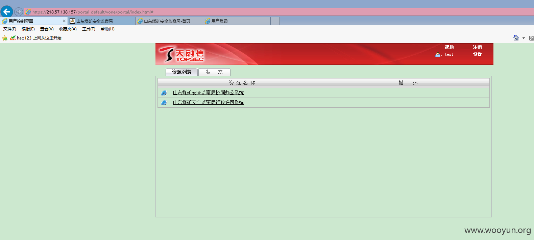The height and width of the screenshot is (240, 534).
Task: Click the Home page icon
Action: (x=516, y=38)
